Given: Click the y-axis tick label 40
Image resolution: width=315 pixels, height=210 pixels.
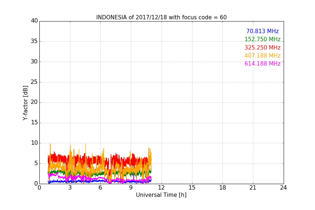Looking at the screenshot, I should coord(34,21).
